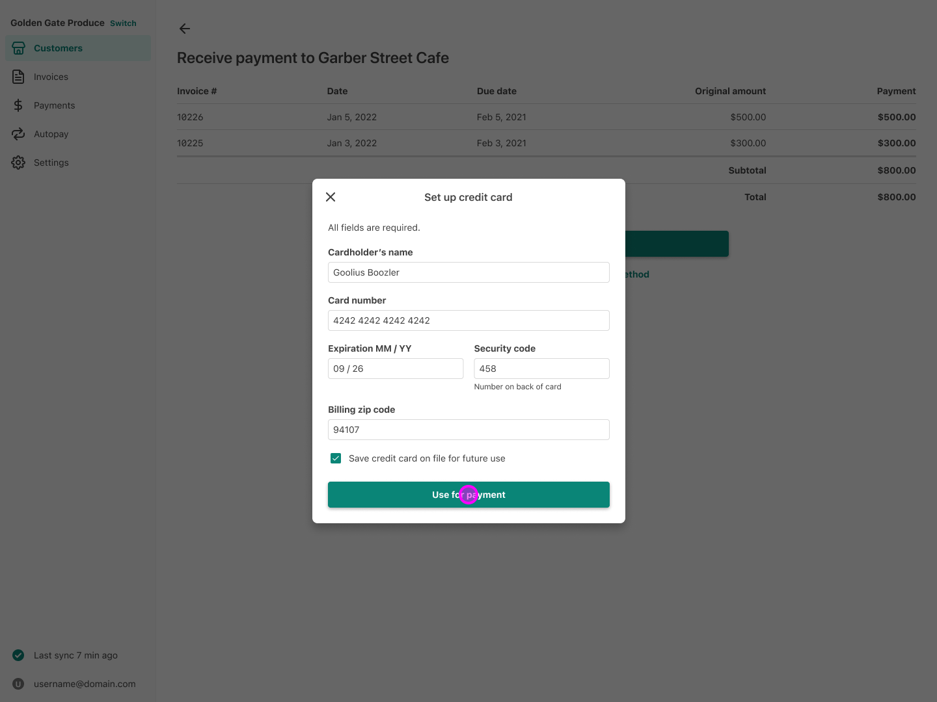The height and width of the screenshot is (702, 937).
Task: Click the Expiration MM / YY field
Action: coord(395,369)
